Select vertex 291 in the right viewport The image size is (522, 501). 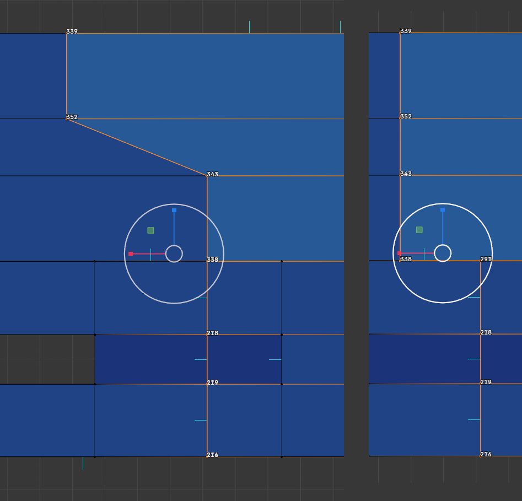click(481, 261)
